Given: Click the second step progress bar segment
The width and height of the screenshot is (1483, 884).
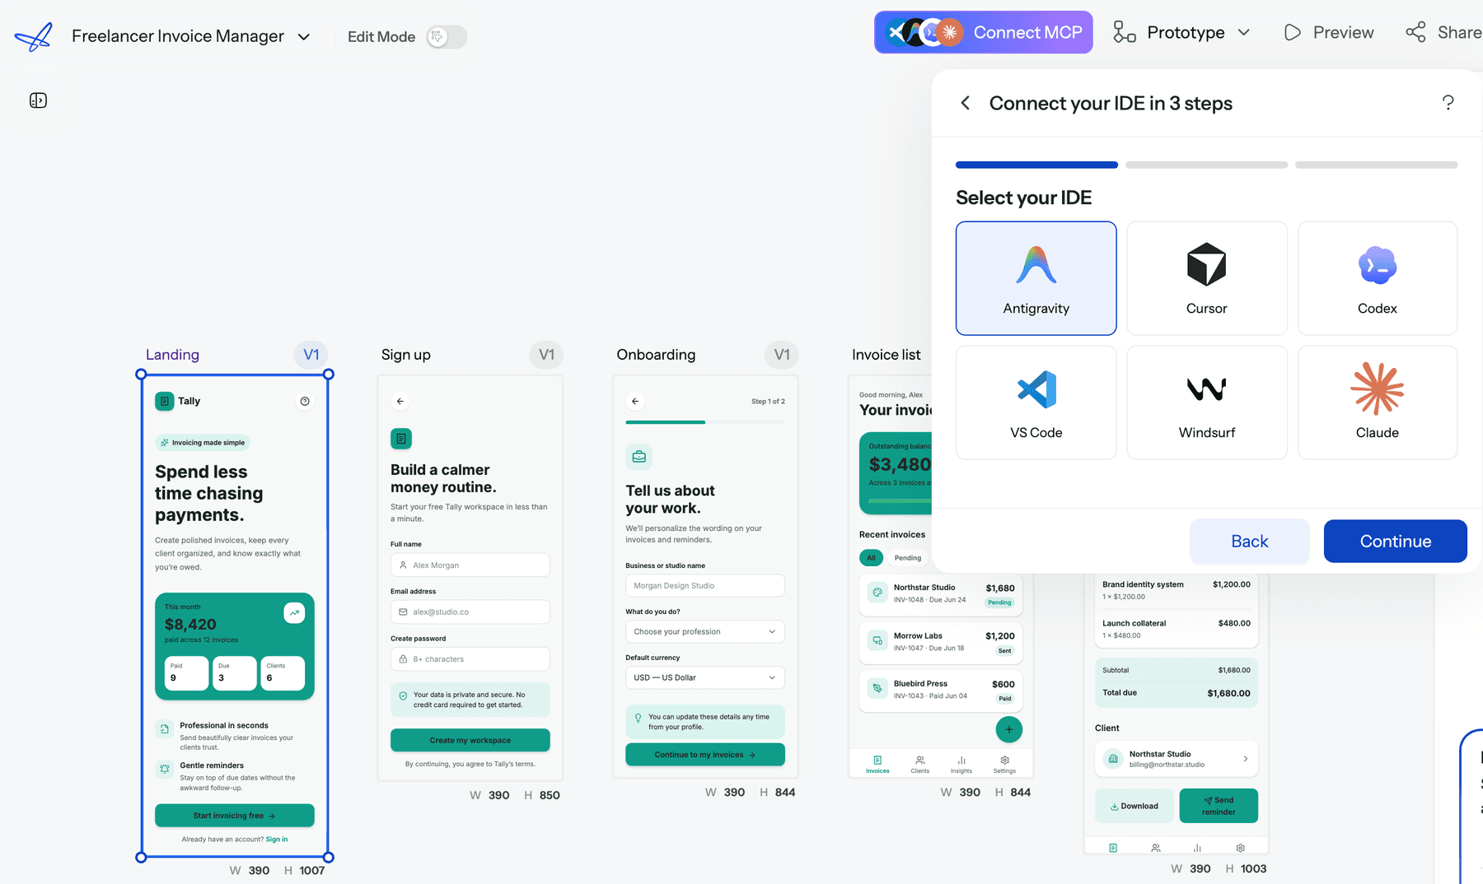Looking at the screenshot, I should pyautogui.click(x=1206, y=165).
